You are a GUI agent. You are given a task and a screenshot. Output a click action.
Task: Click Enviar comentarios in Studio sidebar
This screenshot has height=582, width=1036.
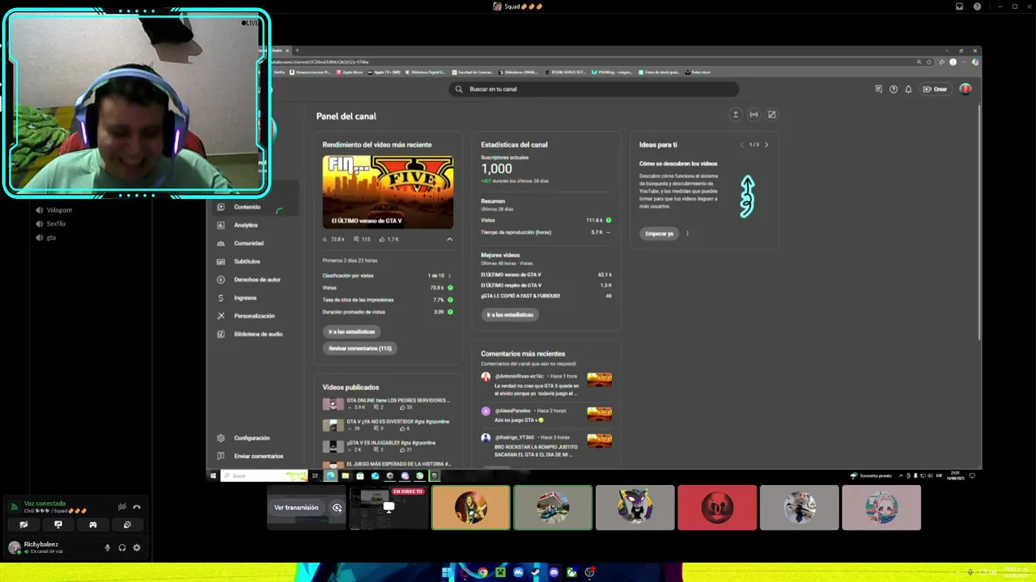pyautogui.click(x=258, y=456)
